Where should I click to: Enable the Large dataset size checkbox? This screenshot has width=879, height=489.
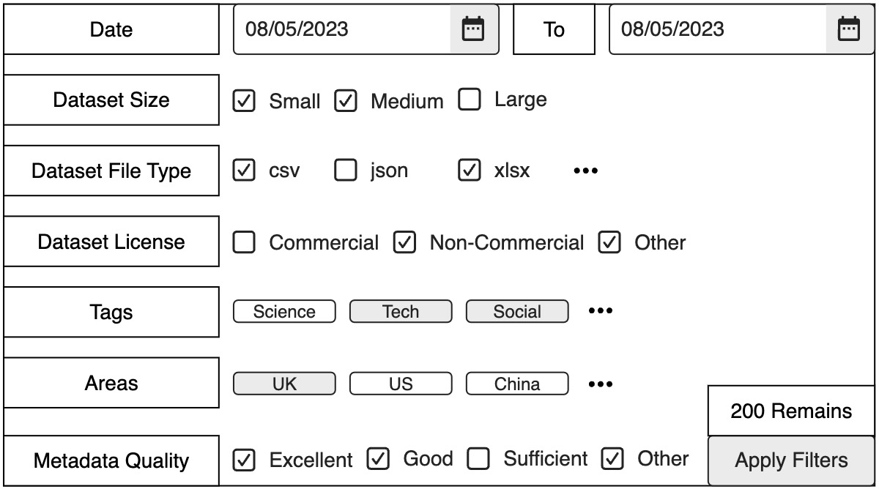click(469, 100)
